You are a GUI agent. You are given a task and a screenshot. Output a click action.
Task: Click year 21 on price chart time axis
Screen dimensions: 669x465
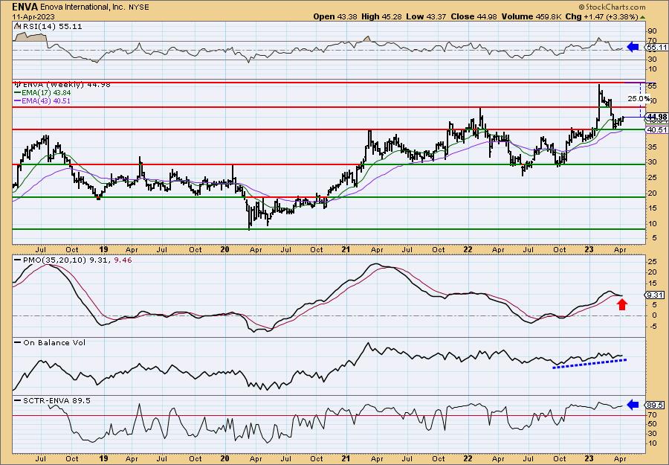[x=346, y=249]
